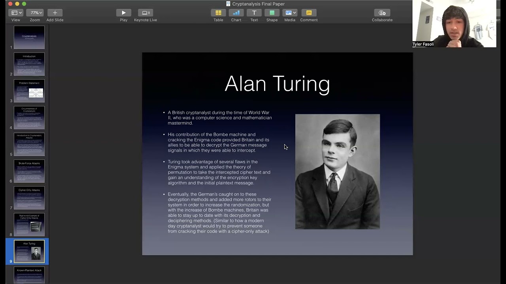Open the Chart insert menu

point(236,13)
